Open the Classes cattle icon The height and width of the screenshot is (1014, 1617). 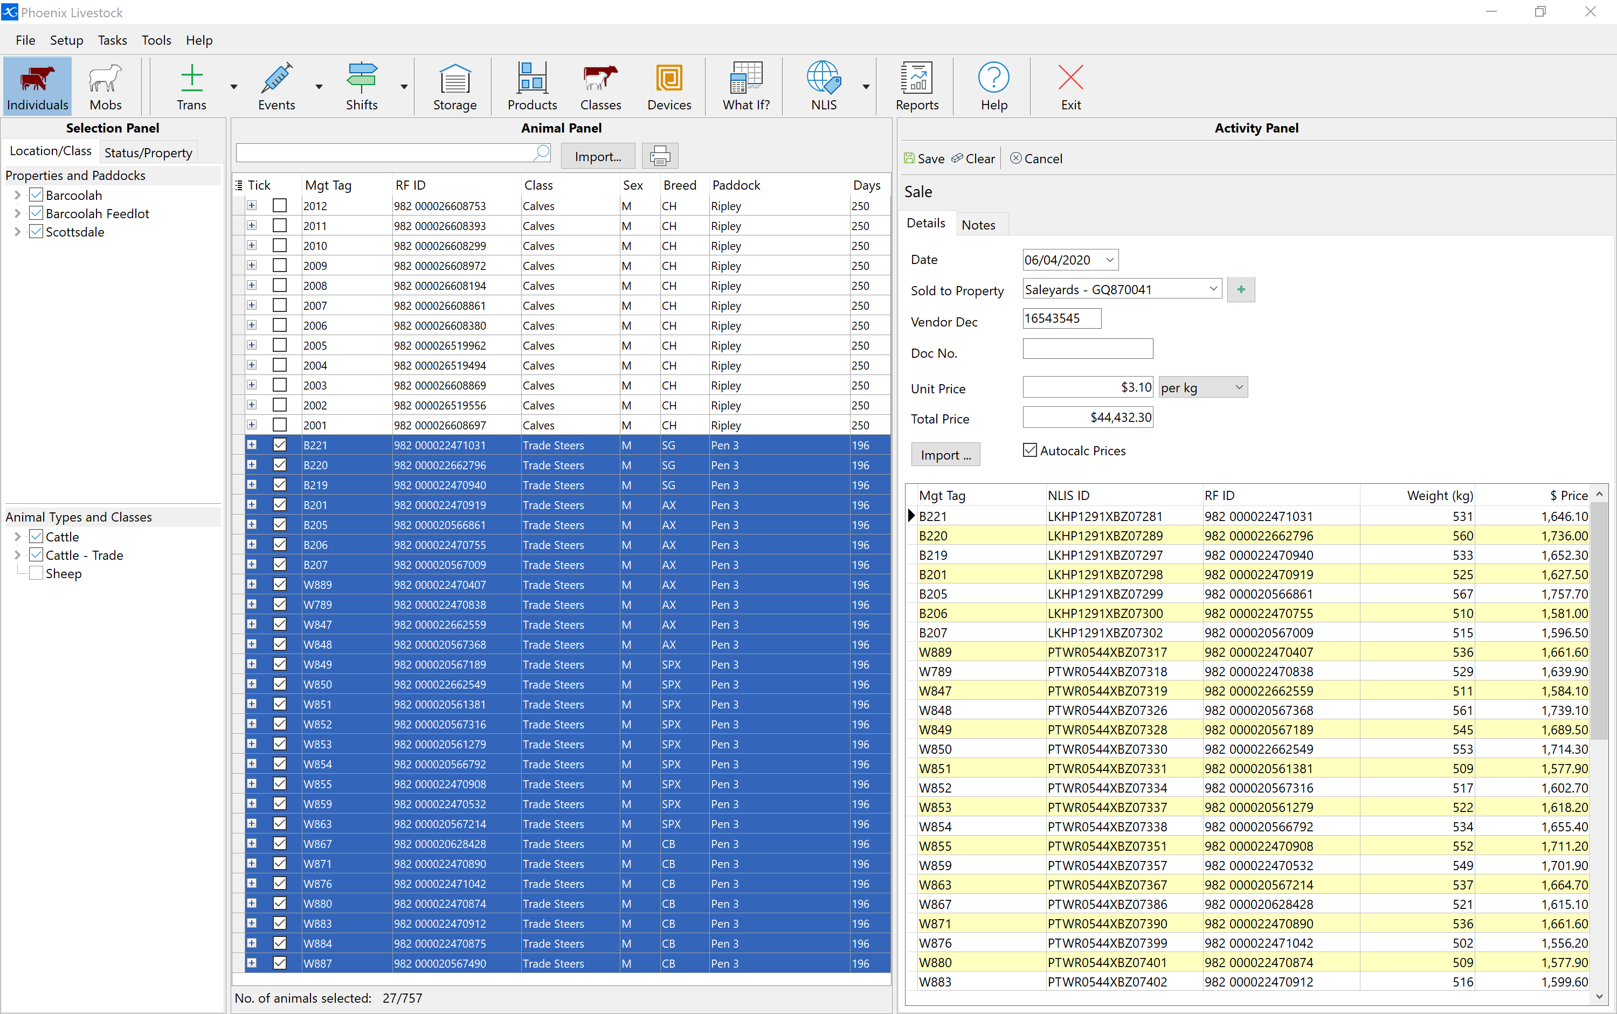600,86
